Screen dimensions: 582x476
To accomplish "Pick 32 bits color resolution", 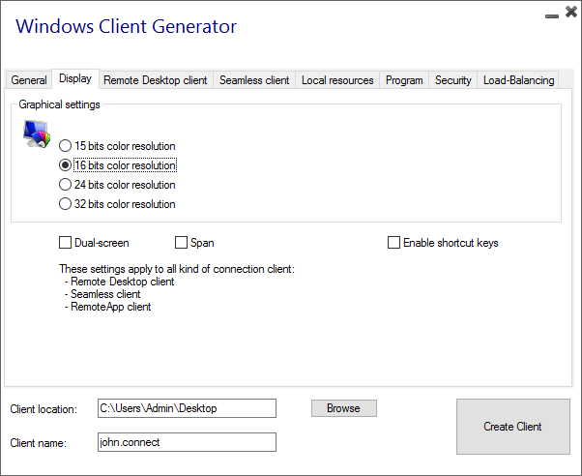I will [x=66, y=204].
